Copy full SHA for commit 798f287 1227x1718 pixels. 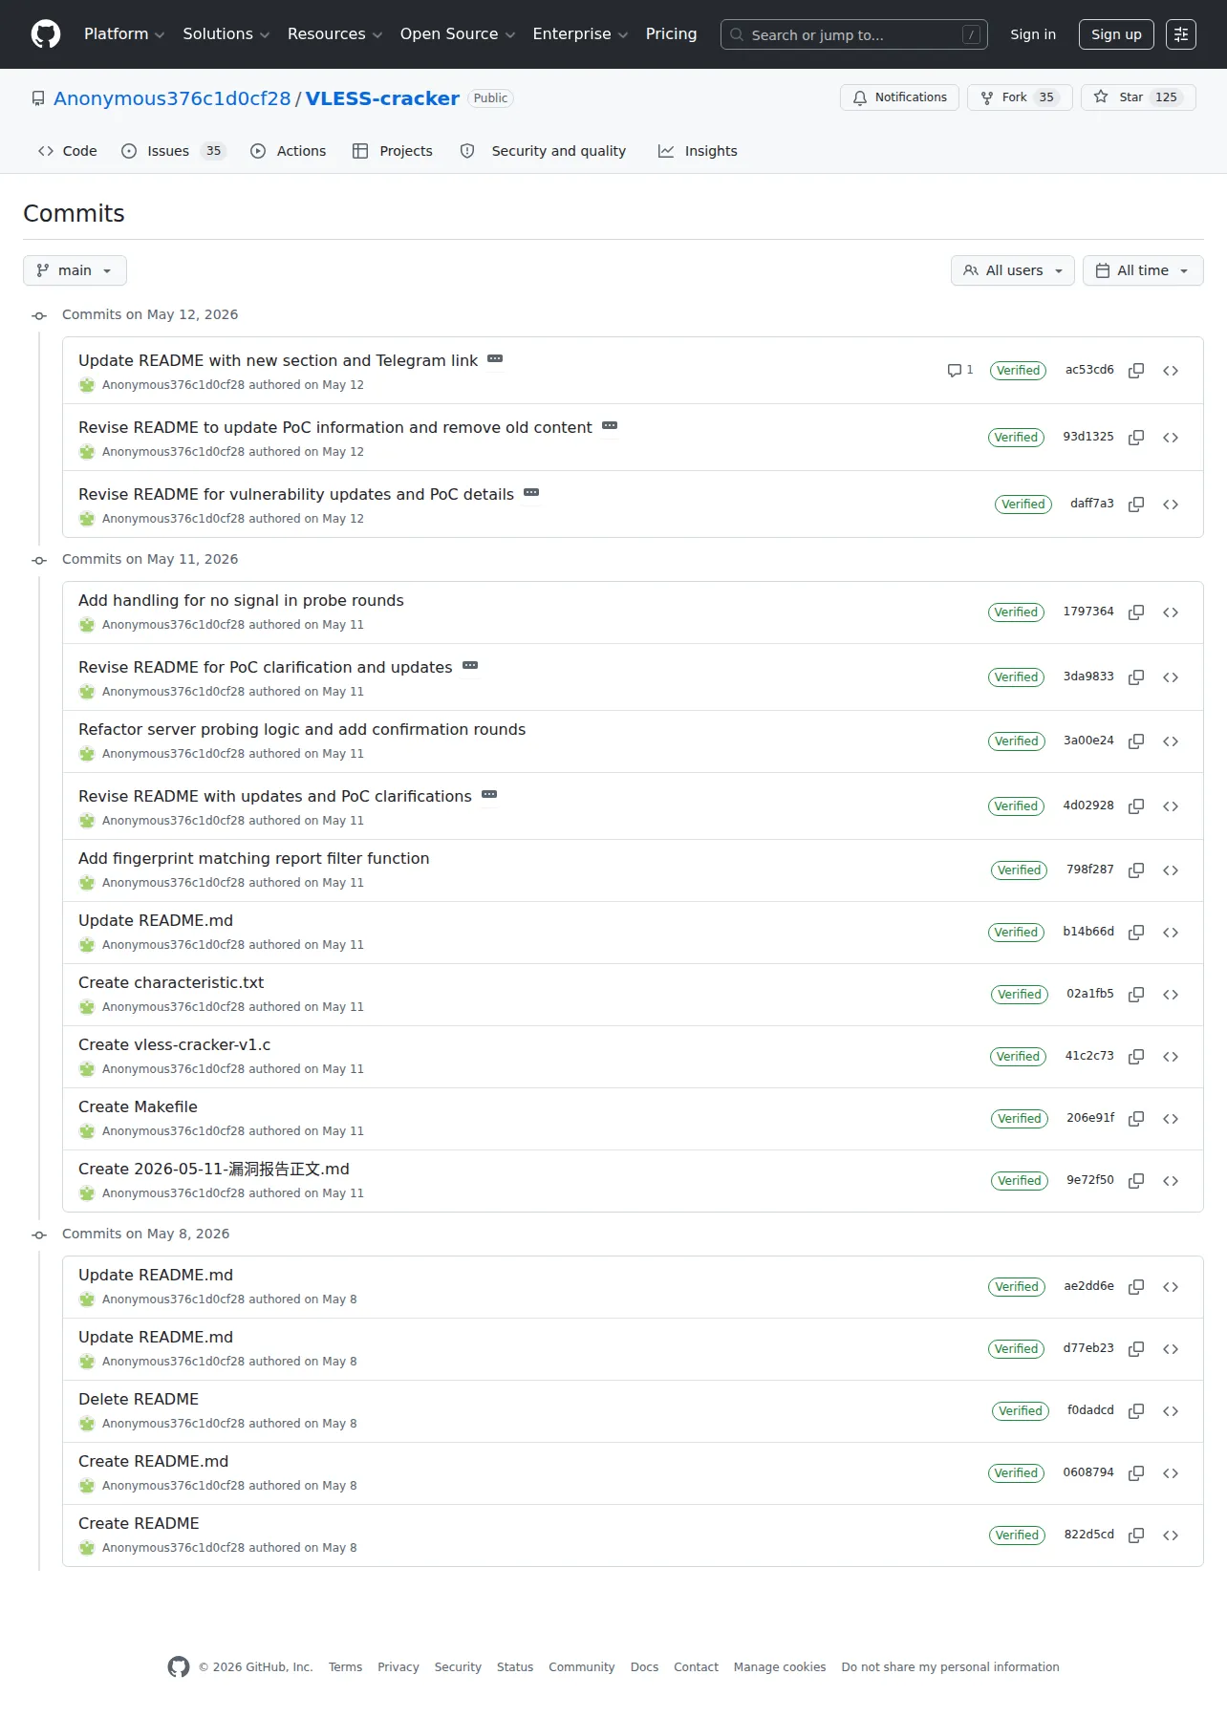coord(1136,870)
